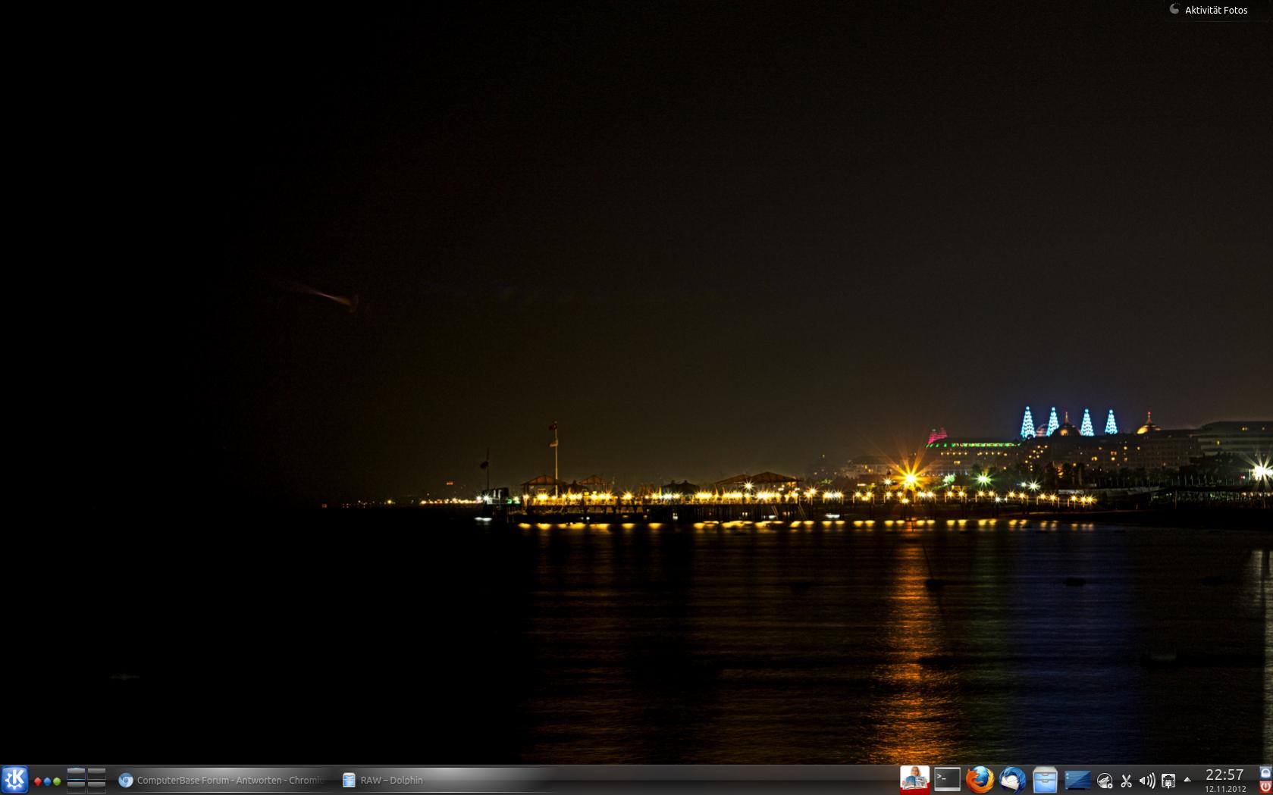Switch to the top-right virtual desktop in pager

click(96, 773)
